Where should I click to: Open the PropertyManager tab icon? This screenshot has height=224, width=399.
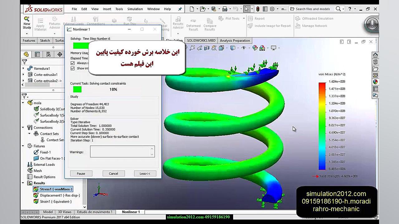pyautogui.click(x=37, y=54)
